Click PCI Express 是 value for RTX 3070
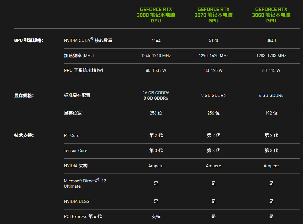 click(213, 216)
